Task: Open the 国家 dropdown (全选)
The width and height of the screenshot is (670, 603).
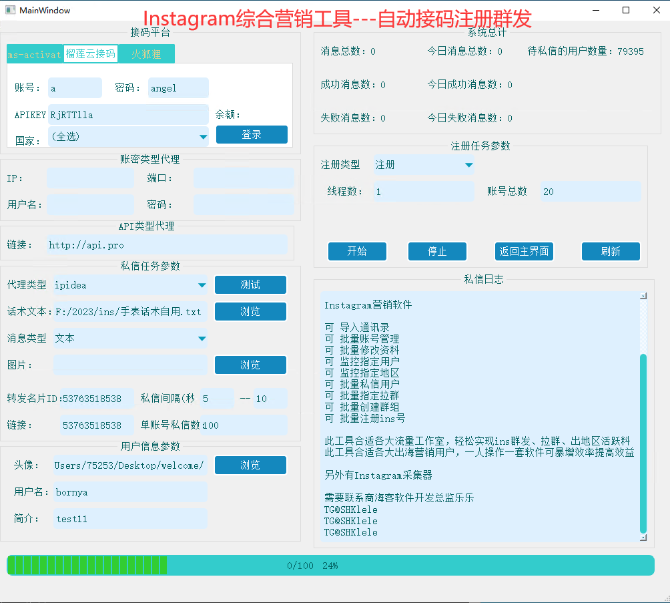Action: click(x=128, y=136)
